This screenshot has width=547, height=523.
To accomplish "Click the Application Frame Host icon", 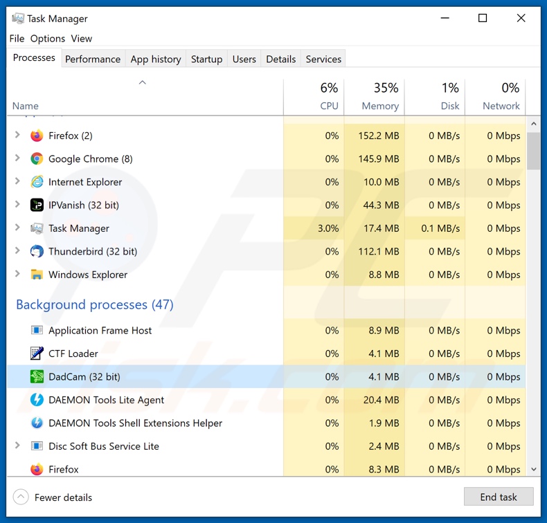I will pyautogui.click(x=37, y=330).
